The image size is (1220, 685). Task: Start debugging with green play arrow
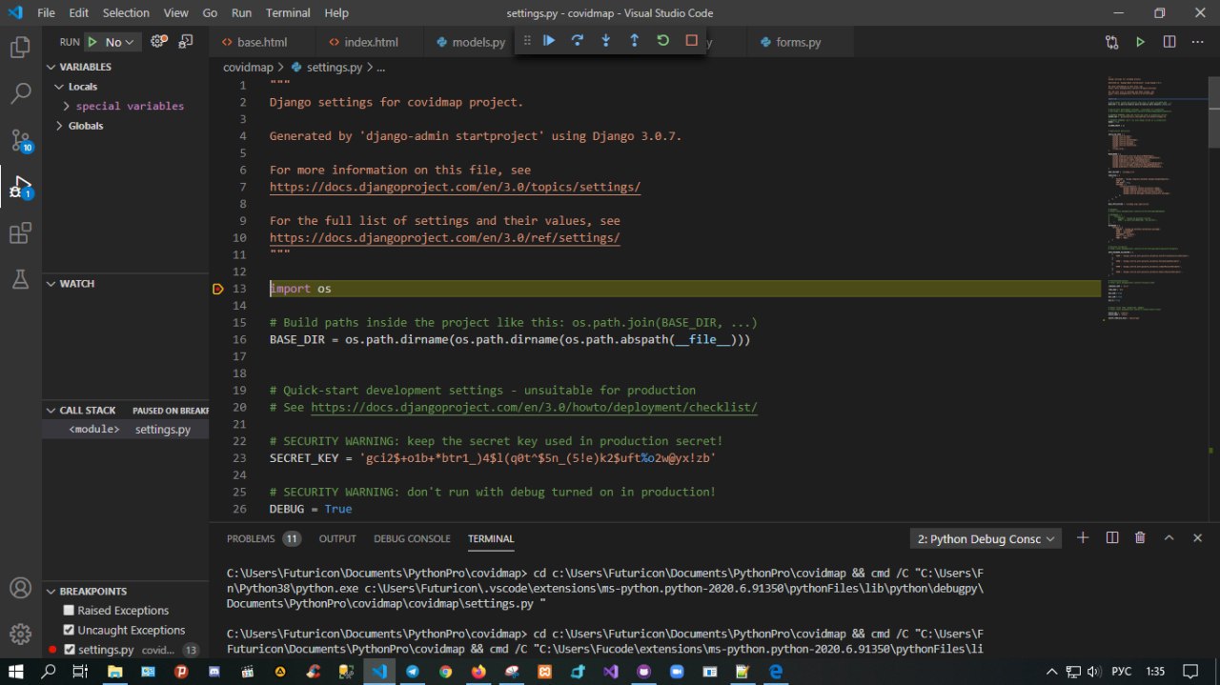click(92, 42)
